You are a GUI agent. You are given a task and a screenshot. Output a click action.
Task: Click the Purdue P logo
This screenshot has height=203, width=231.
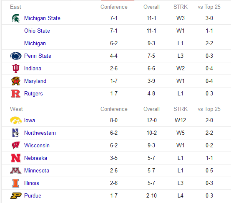(x=15, y=196)
